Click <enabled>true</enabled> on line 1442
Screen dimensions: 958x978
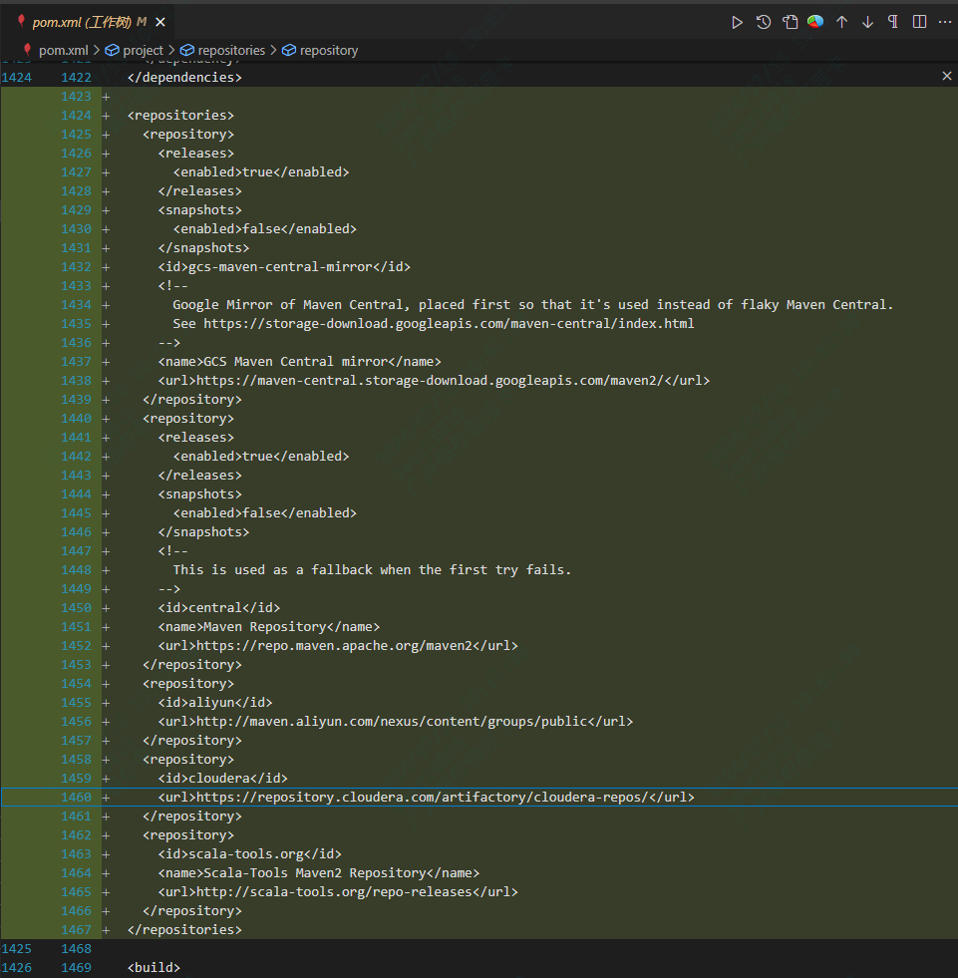(261, 457)
